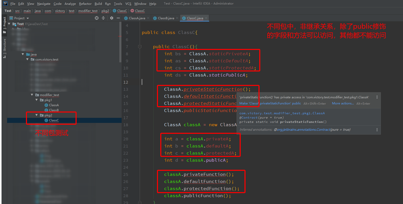
Task: Open the Edit menu
Action: click(21, 4)
